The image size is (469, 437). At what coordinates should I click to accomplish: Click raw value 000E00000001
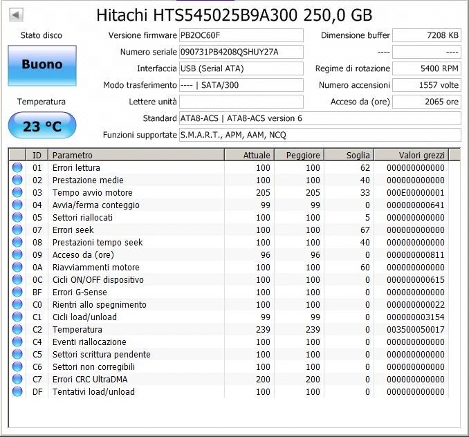coord(416,192)
